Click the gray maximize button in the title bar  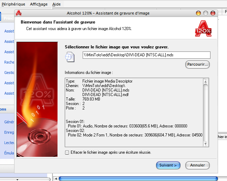pyautogui.click(x=206, y=13)
